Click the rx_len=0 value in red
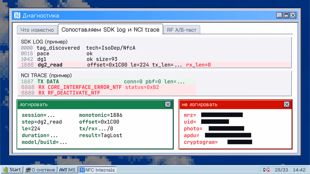This screenshot has width=310, height=174. (198, 65)
